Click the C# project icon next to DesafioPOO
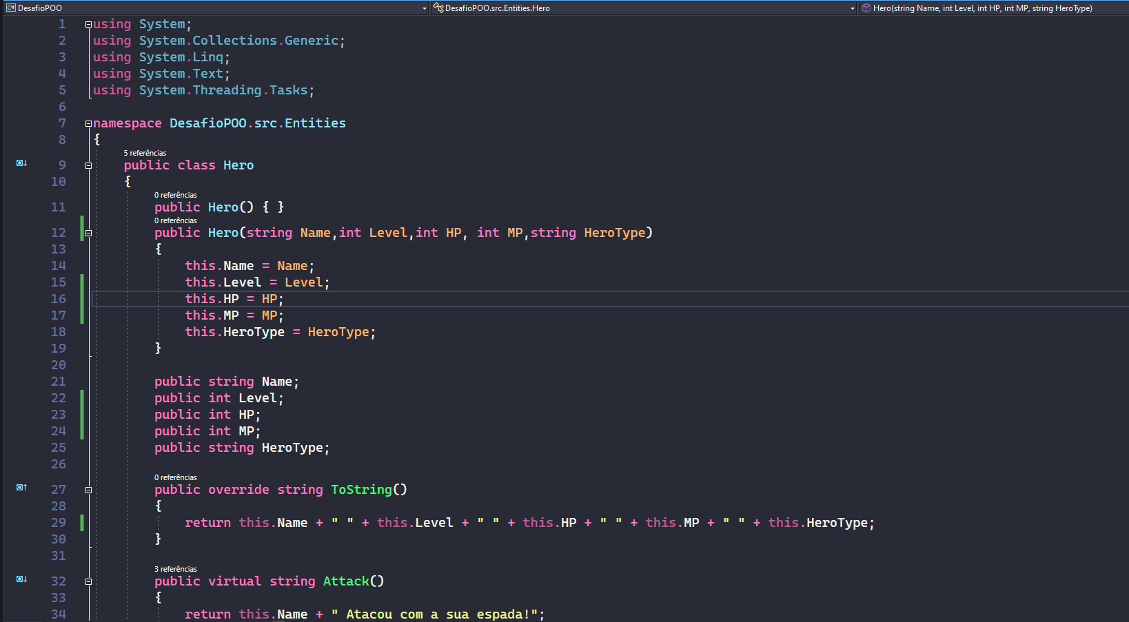Viewport: 1129px width, 622px height. (x=10, y=8)
